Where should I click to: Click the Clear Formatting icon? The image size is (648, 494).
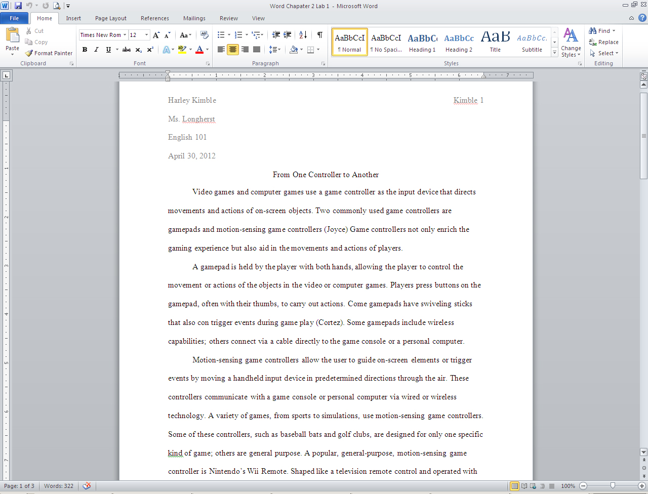coord(205,35)
